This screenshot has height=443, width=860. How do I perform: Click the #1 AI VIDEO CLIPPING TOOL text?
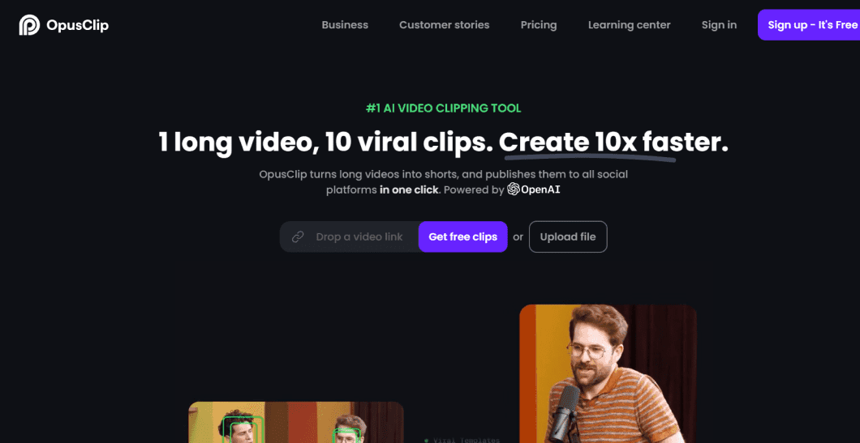click(x=443, y=109)
